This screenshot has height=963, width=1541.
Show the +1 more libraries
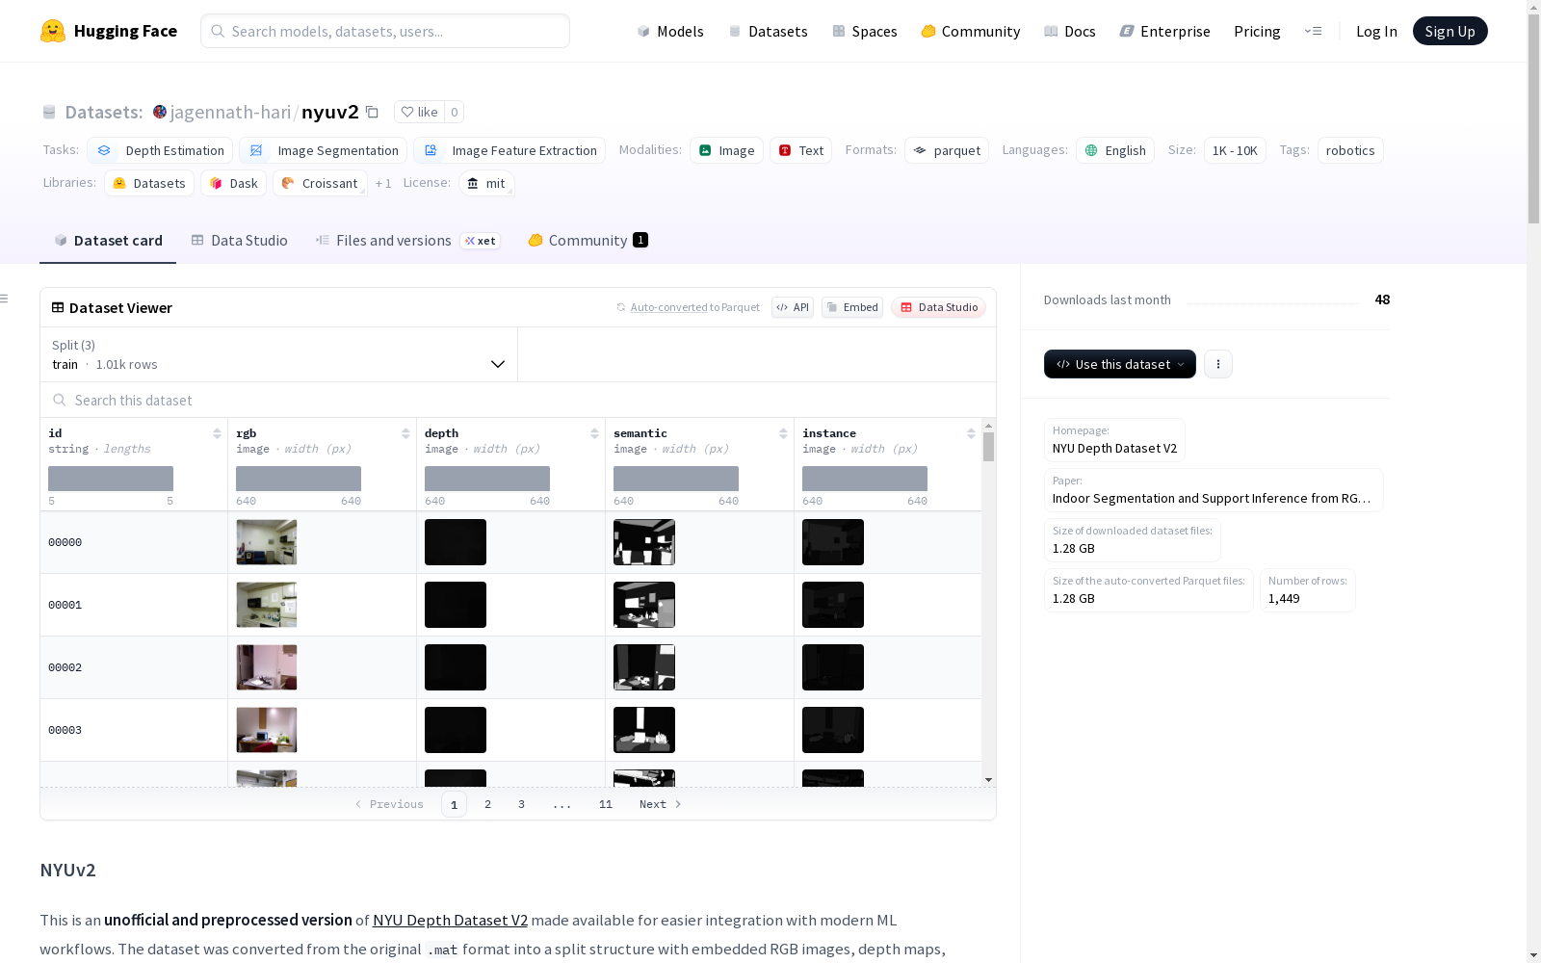(x=383, y=183)
